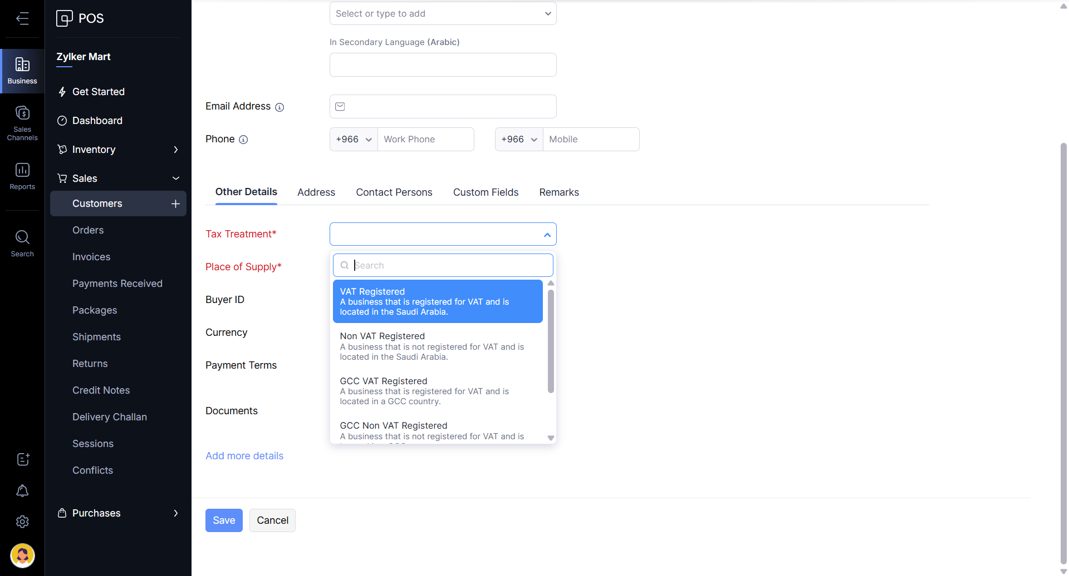
Task: Open the work phone +966 country code dropdown
Action: [354, 140]
